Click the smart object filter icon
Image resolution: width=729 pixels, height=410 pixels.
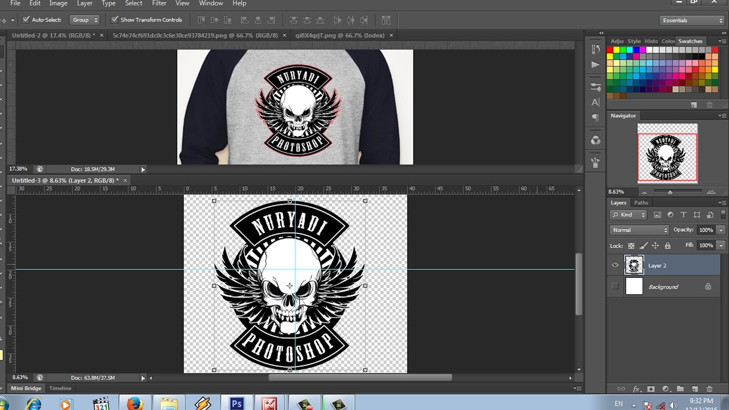pyautogui.click(x=710, y=215)
